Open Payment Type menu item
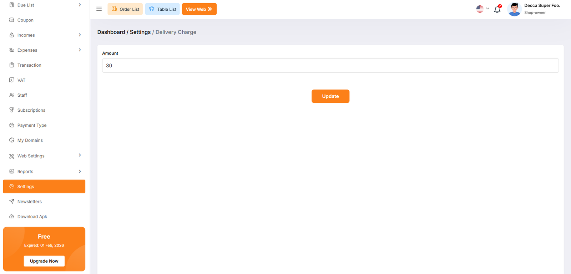This screenshot has height=274, width=571. [32, 125]
